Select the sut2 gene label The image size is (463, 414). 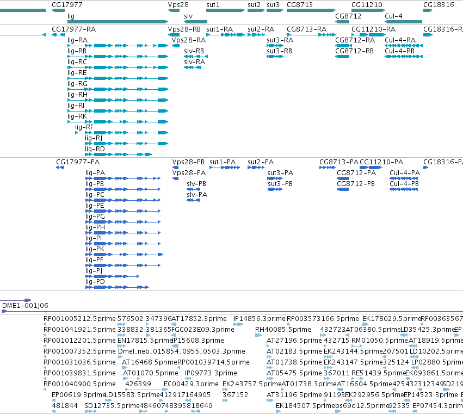click(x=254, y=5)
